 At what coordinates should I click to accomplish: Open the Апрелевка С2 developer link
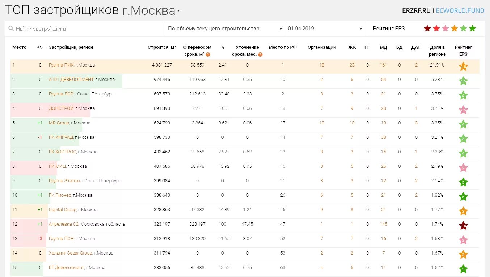(x=64, y=224)
